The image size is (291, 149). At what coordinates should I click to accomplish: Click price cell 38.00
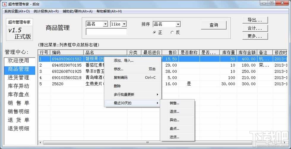click(x=170, y=71)
